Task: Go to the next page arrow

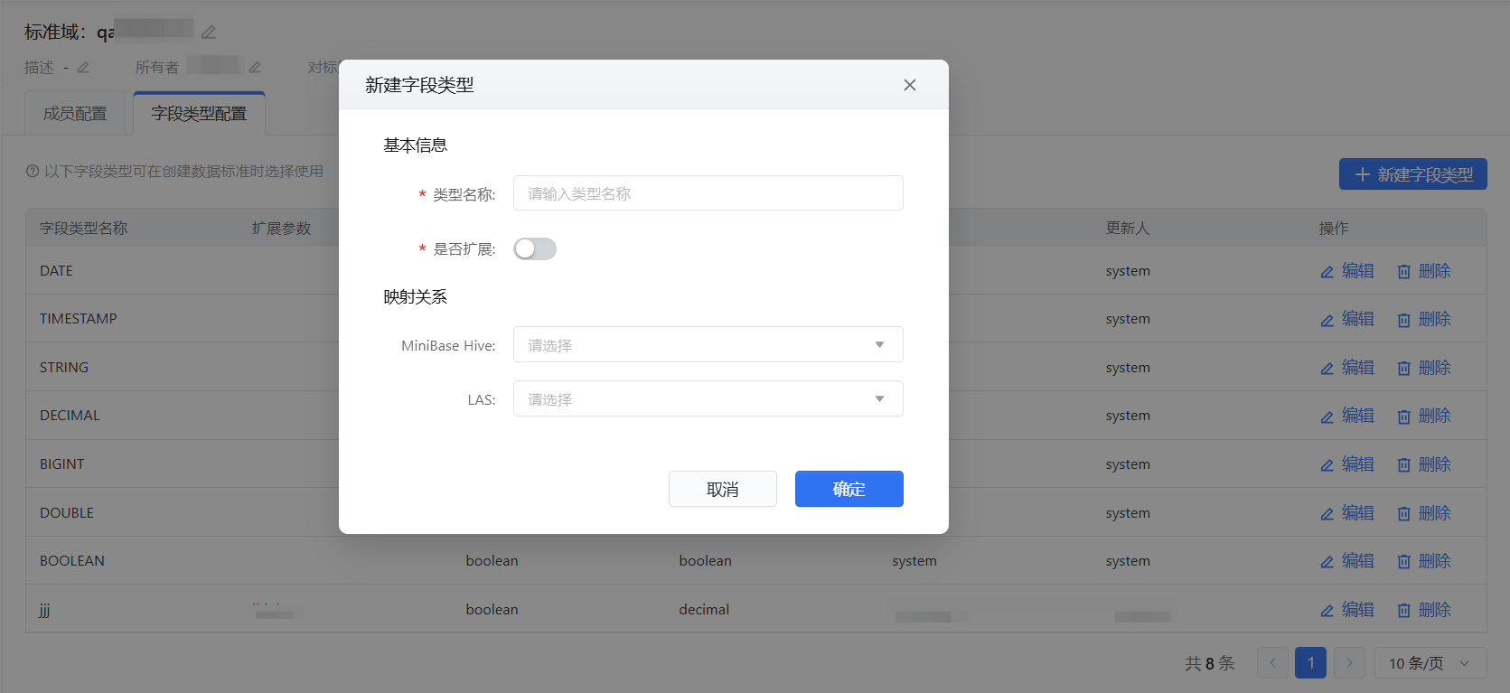Action: 1349,663
